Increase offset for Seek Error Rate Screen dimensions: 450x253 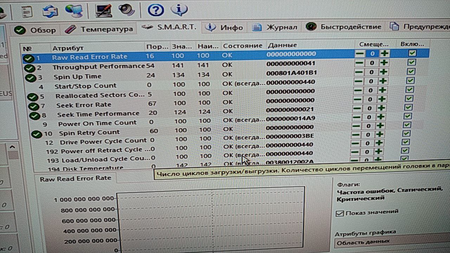(382, 99)
